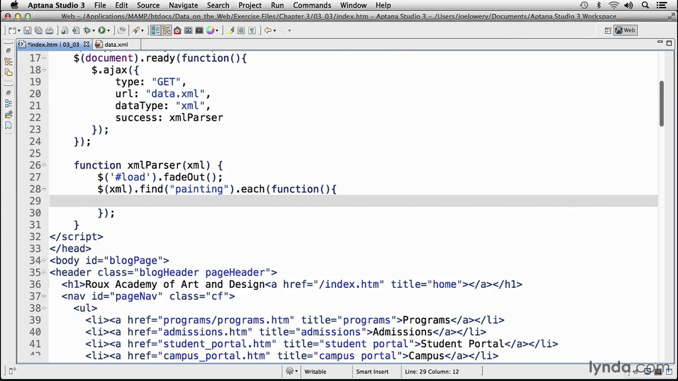
Task: Close the index.htm tab with its X
Action: tap(86, 44)
